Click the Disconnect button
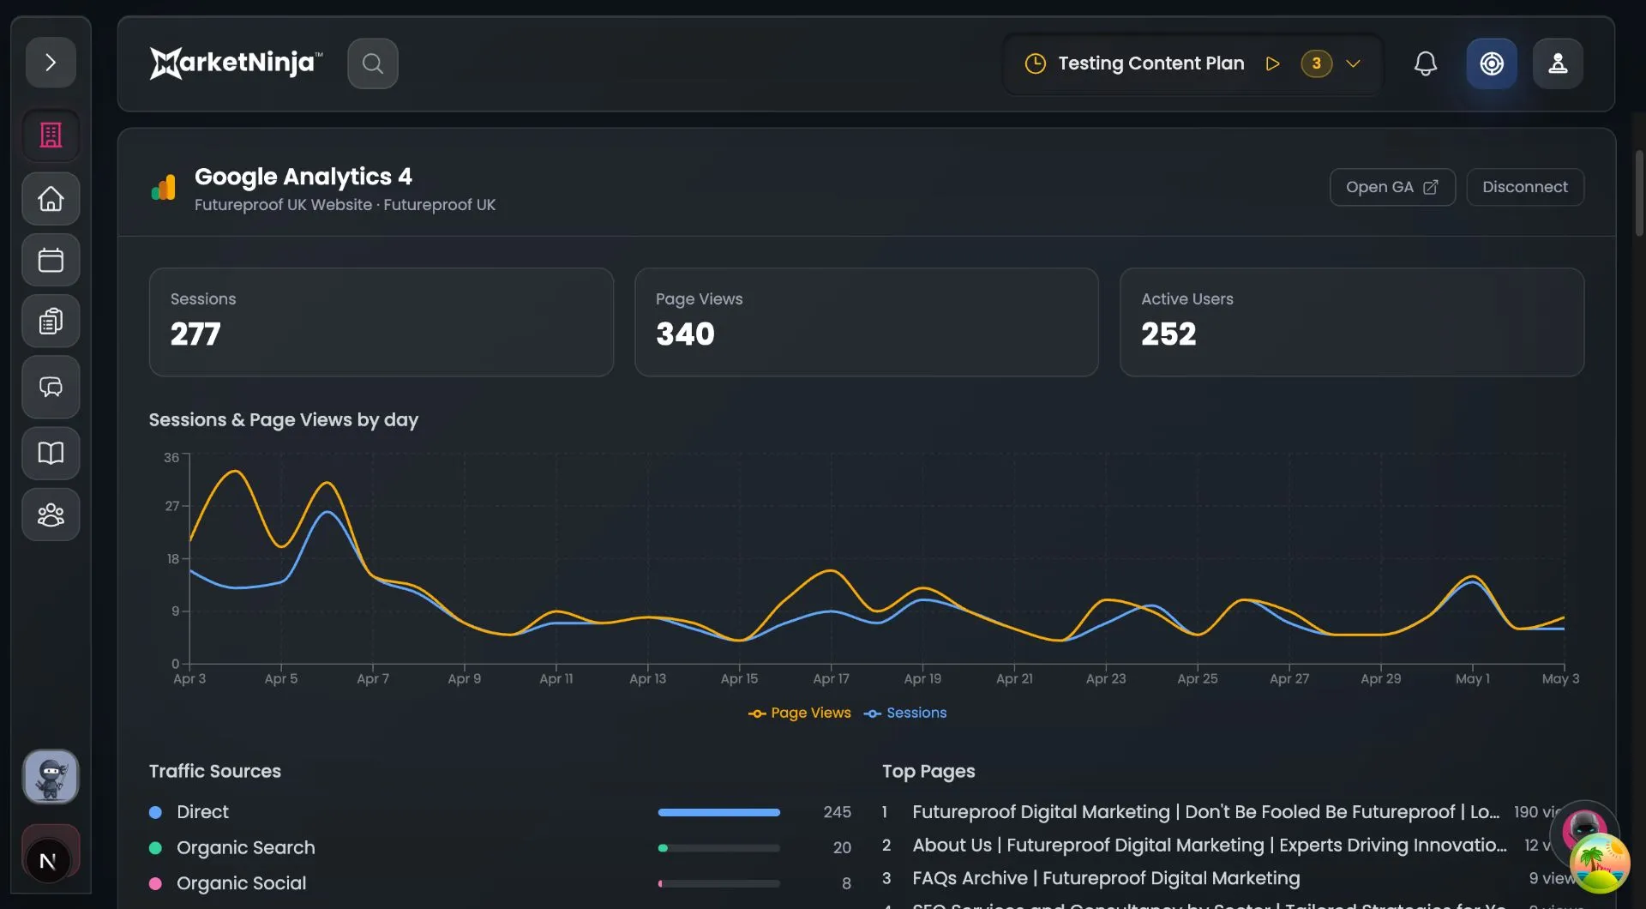Viewport: 1646px width, 909px height. (x=1525, y=187)
